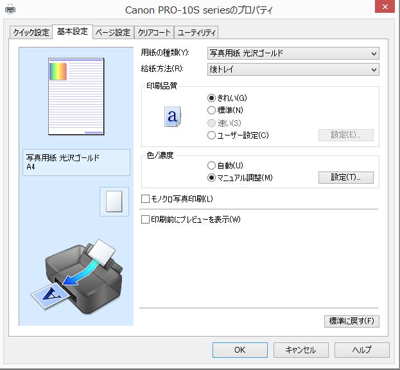Click 設定(T)... button for color adjustment
The width and height of the screenshot is (400, 370).
click(345, 177)
